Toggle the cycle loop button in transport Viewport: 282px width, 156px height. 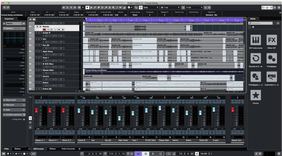tap(138, 154)
